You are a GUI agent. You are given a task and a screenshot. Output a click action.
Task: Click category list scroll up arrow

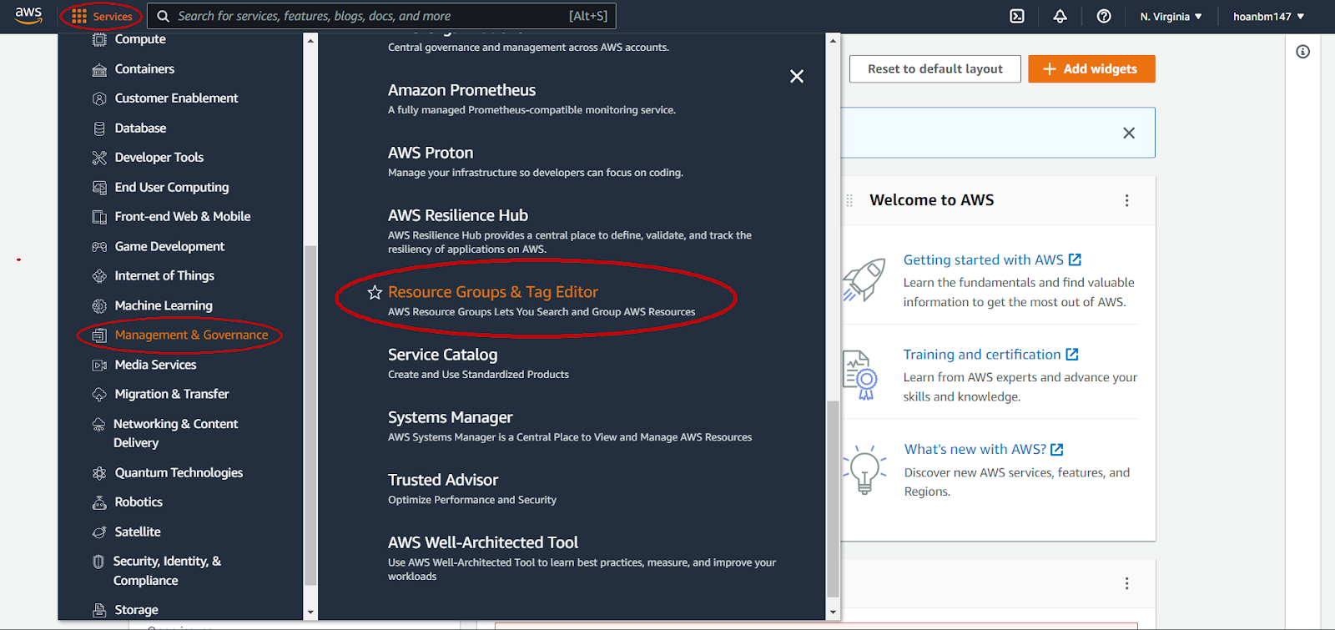310,40
